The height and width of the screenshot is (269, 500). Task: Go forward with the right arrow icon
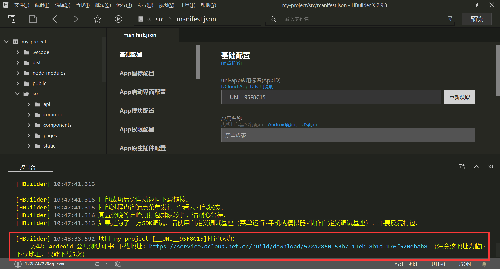(x=76, y=19)
